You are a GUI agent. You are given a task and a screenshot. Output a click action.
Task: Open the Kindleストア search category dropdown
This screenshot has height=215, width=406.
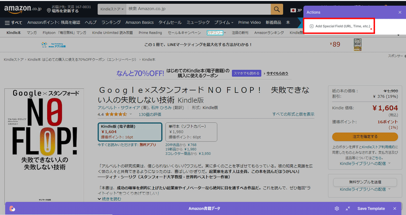(112, 9)
